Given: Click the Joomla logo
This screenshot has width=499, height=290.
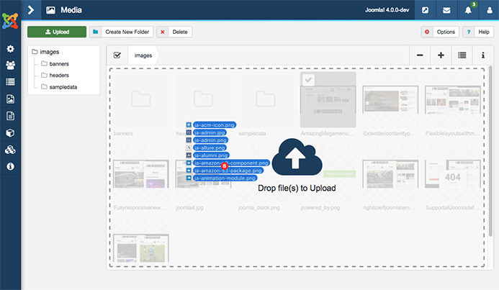Looking at the screenshot, I should click(10, 22).
